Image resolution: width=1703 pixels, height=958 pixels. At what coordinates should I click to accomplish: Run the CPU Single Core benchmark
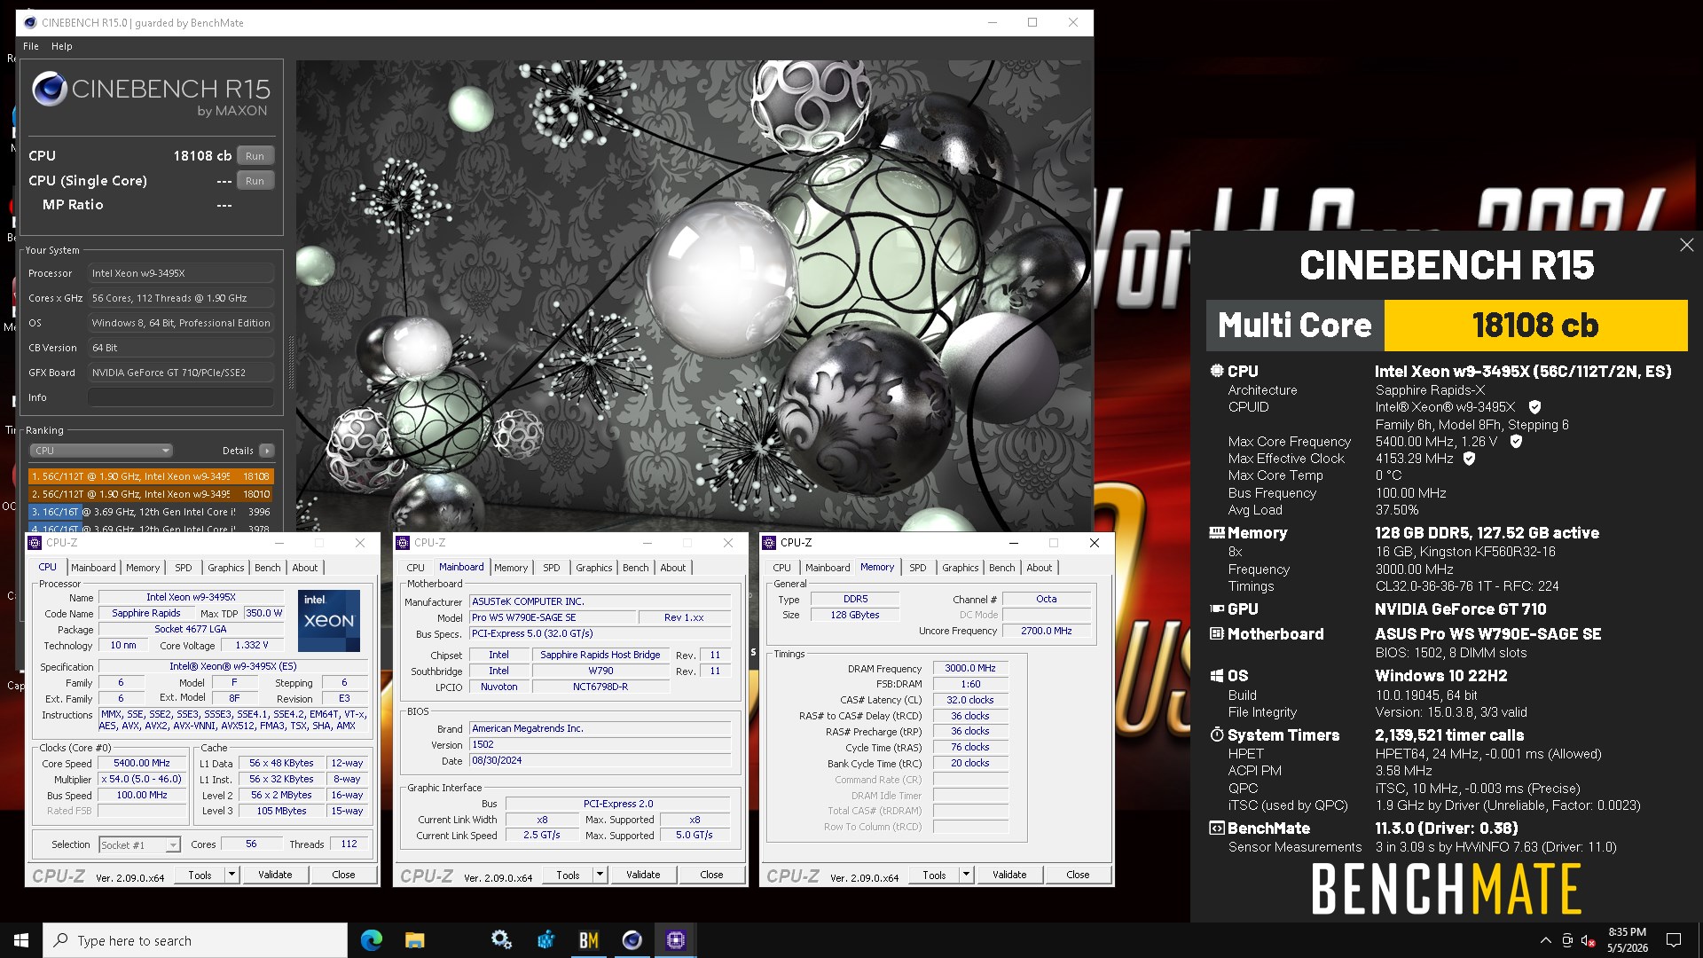point(255,181)
